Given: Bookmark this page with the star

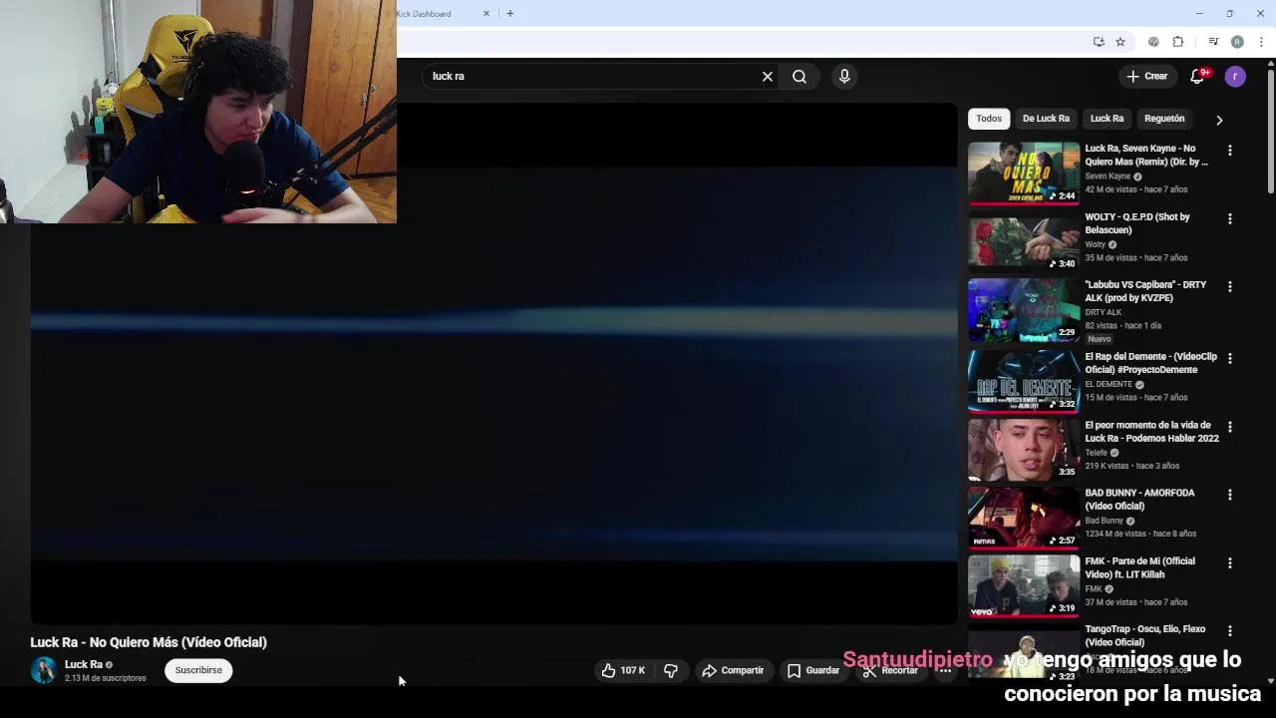Looking at the screenshot, I should (1120, 42).
